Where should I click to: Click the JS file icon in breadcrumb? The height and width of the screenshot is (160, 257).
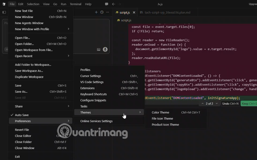(118, 20)
